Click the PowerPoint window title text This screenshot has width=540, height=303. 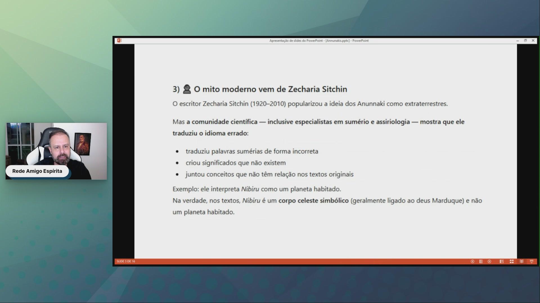point(319,41)
